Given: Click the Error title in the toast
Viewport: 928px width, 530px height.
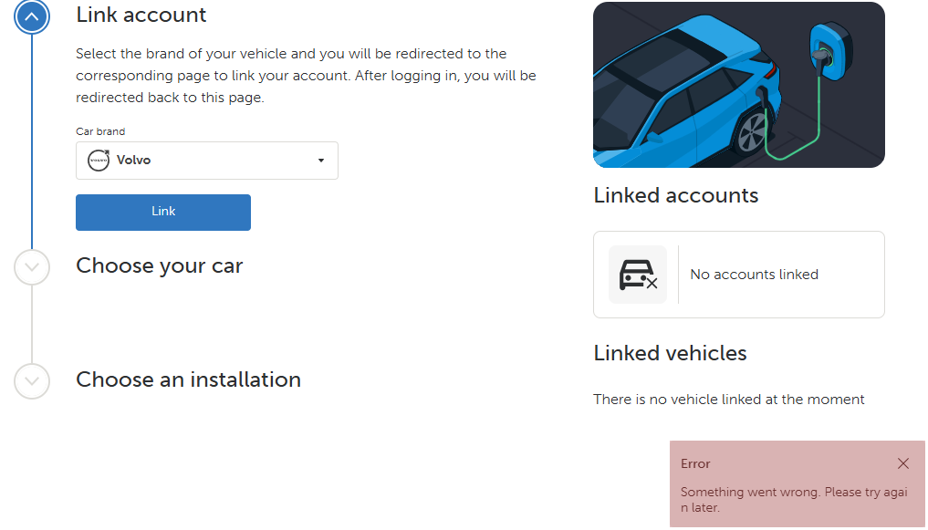Looking at the screenshot, I should click(x=695, y=463).
